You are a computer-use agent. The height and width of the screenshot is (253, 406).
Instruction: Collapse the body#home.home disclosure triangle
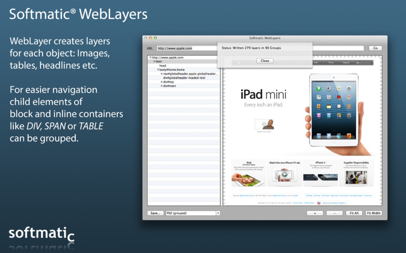(158, 70)
